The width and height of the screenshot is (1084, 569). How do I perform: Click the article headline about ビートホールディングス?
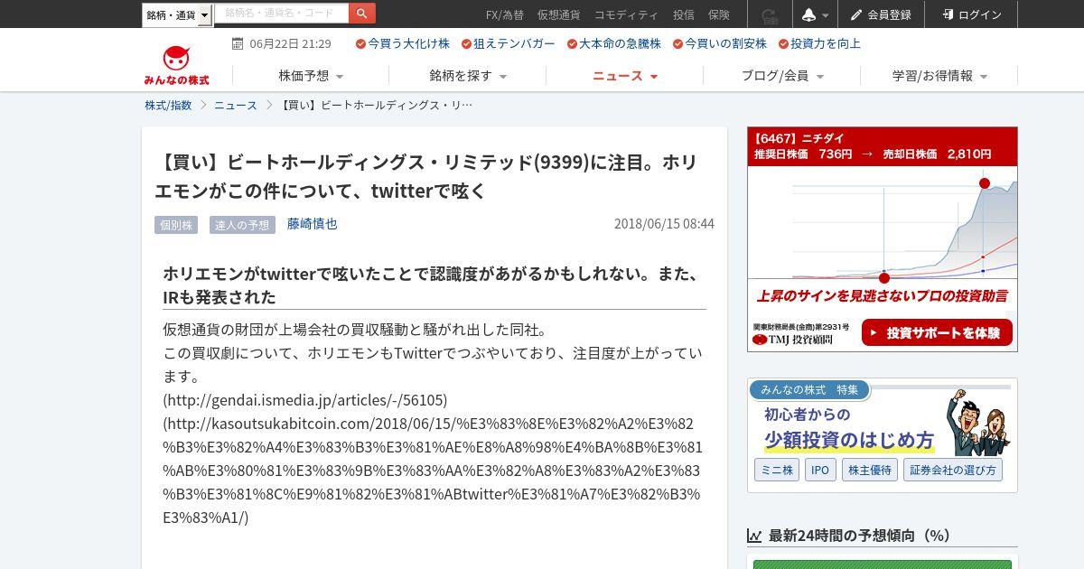point(425,176)
